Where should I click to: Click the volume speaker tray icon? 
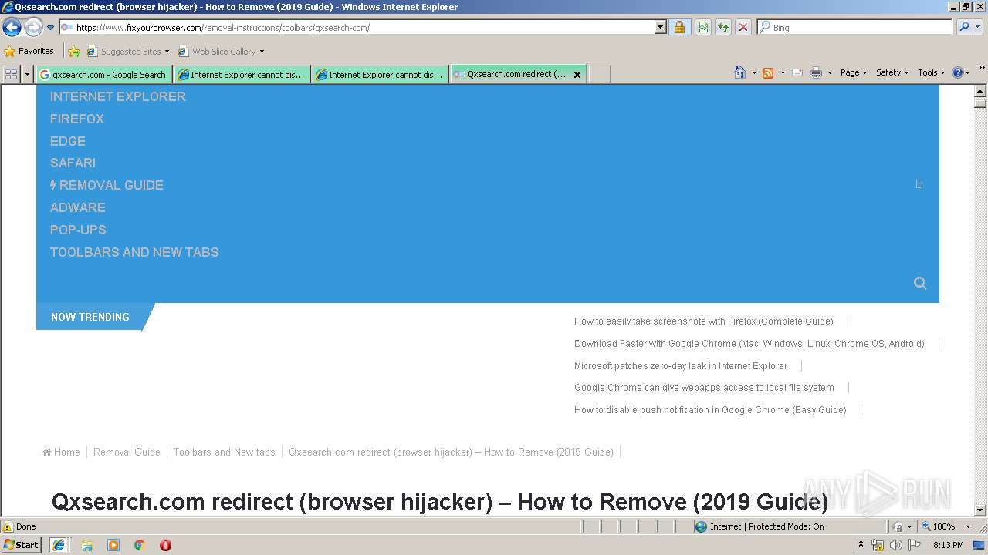point(896,545)
